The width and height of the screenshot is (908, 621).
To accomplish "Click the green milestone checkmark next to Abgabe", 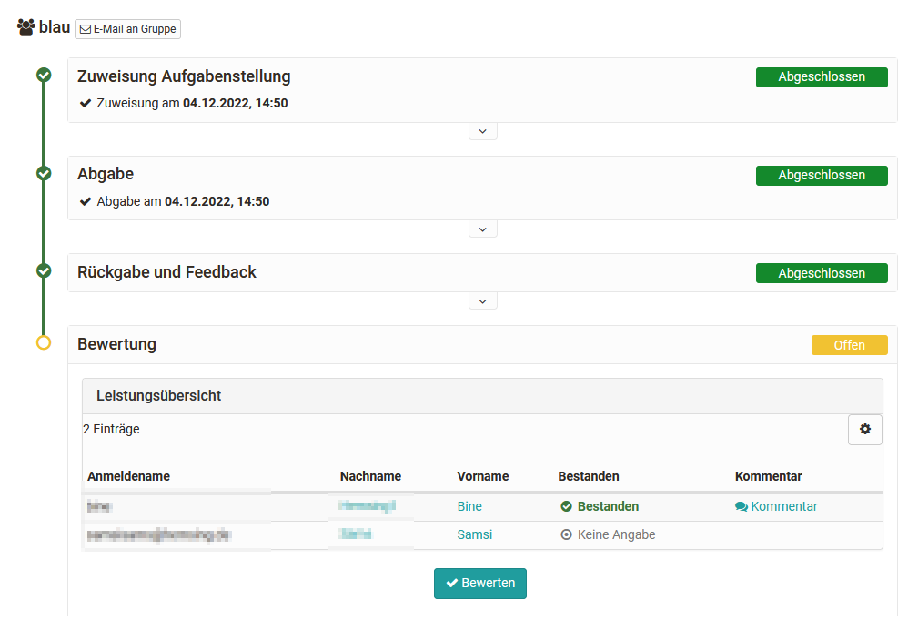I will click(x=44, y=173).
